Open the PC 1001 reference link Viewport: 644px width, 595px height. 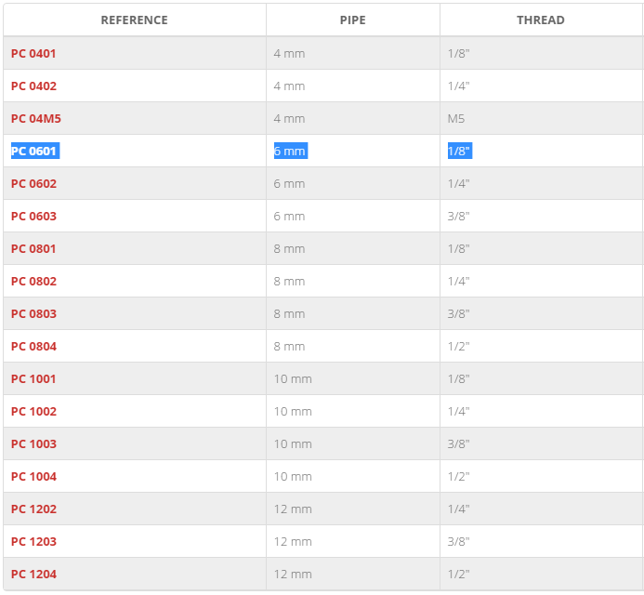click(33, 378)
